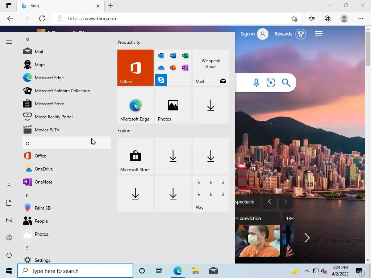Open the People app
This screenshot has width=371, height=278.
66,221
